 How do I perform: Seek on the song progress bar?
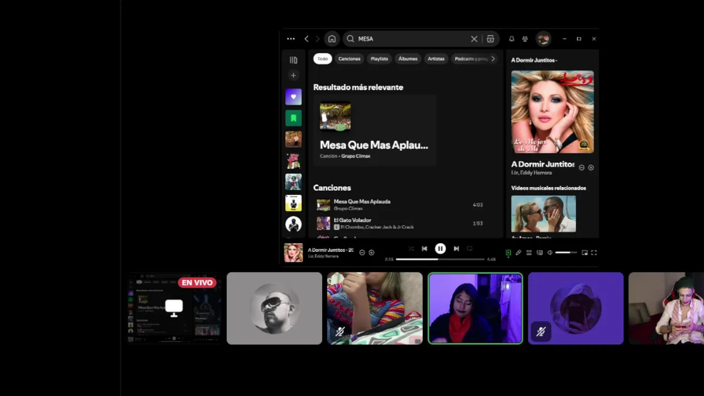440,259
